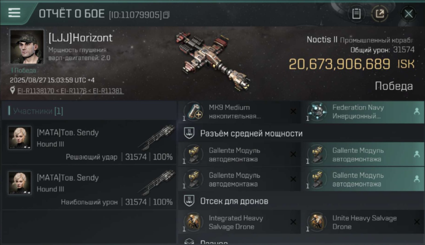Image resolution: width=425 pixels, height=245 pixels.
Task: Click the Federation Navy Инерционный module icon
Action: coord(317,111)
